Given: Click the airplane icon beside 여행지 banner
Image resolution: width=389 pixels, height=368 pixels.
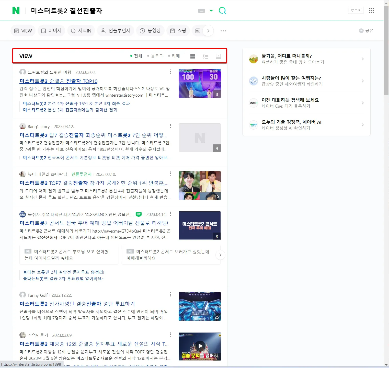Looking at the screenshot, I should tap(254, 81).
